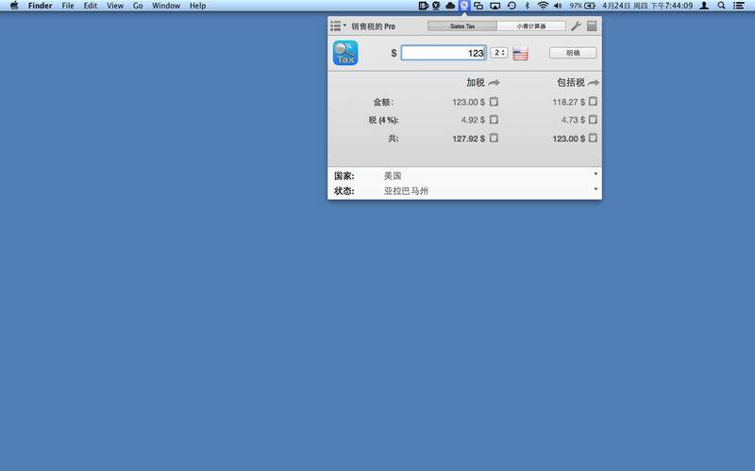Click the cloud icon in the menu bar
This screenshot has width=755, height=471.
pyautogui.click(x=450, y=6)
